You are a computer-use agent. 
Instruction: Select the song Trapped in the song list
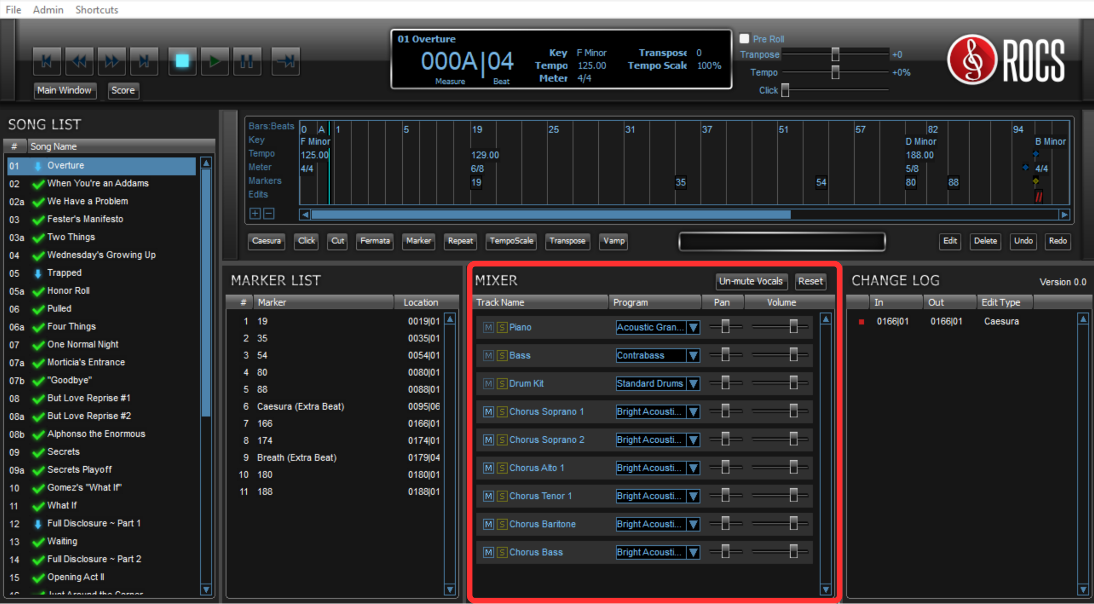[64, 273]
